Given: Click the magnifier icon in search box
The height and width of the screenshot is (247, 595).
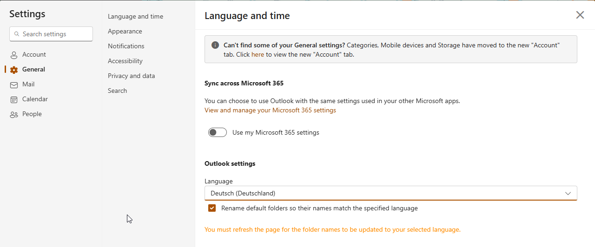Looking at the screenshot, I should [17, 34].
